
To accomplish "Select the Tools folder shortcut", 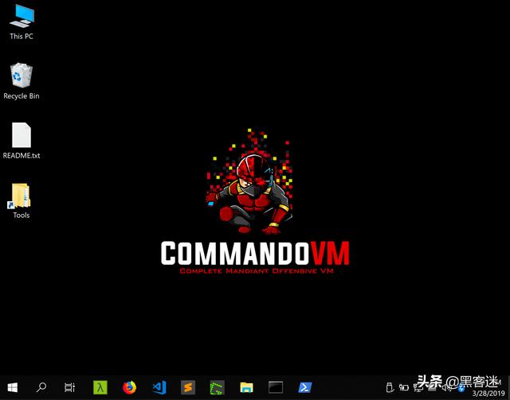I will pyautogui.click(x=22, y=200).
